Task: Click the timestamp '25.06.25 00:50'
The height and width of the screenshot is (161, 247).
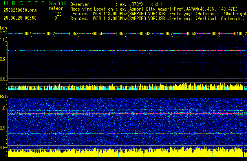Action: coord(20,18)
